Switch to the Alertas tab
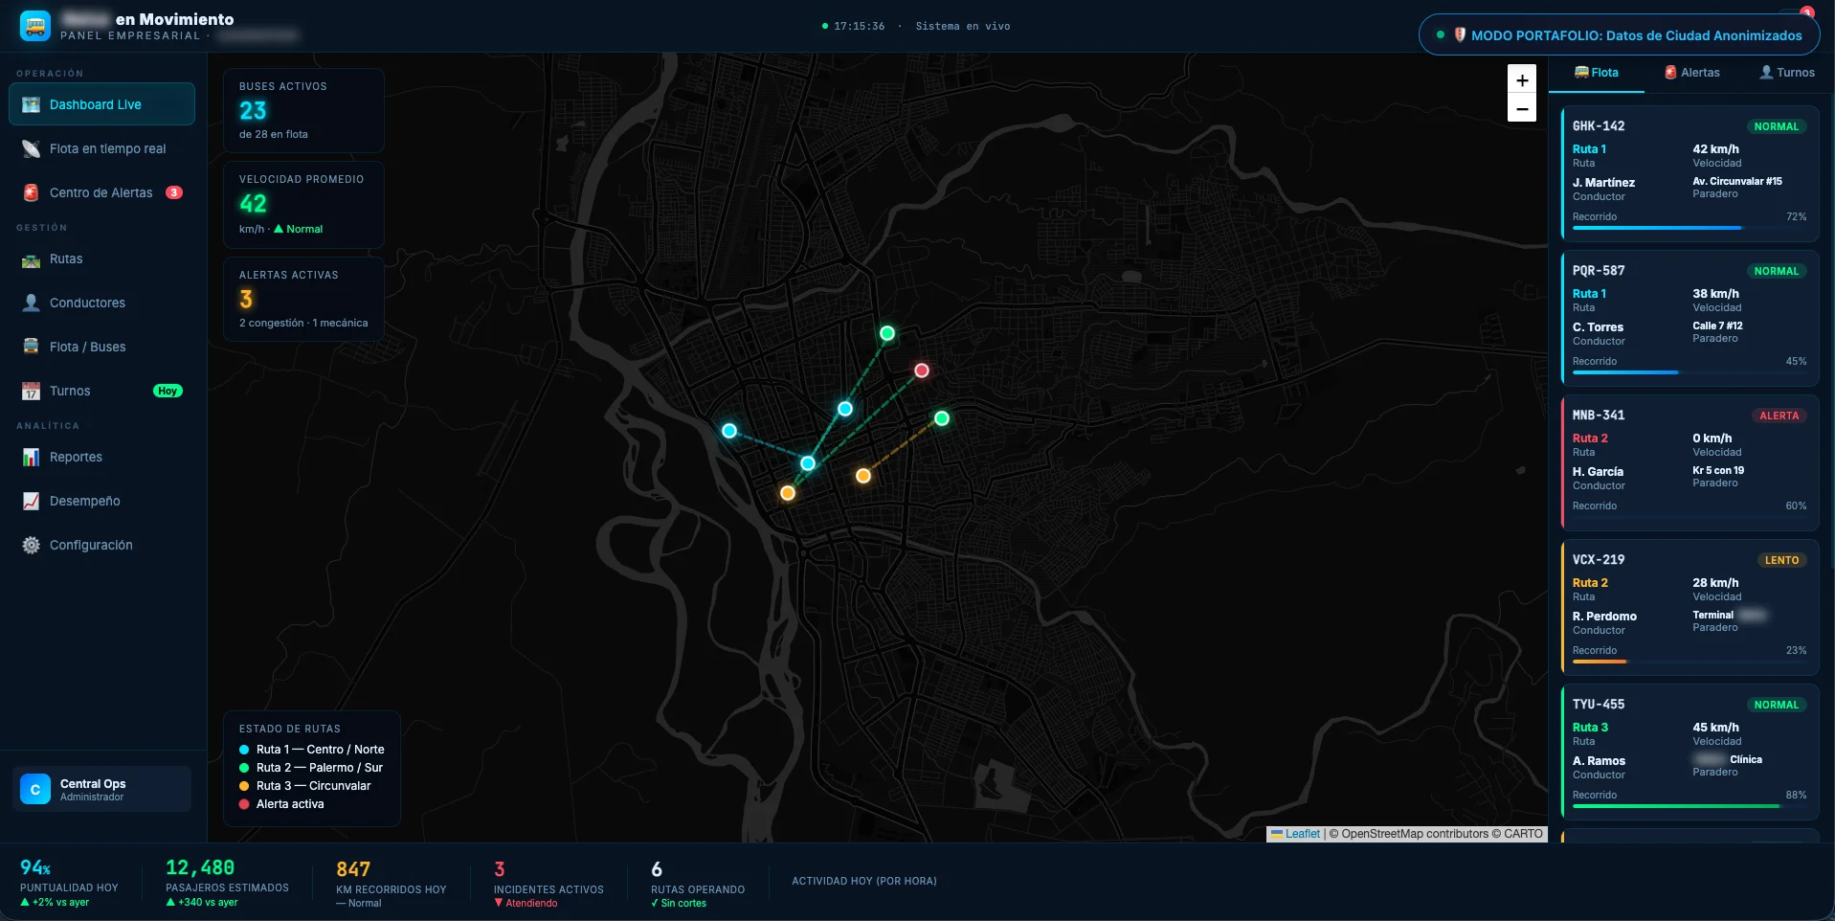1835x921 pixels. [1692, 73]
